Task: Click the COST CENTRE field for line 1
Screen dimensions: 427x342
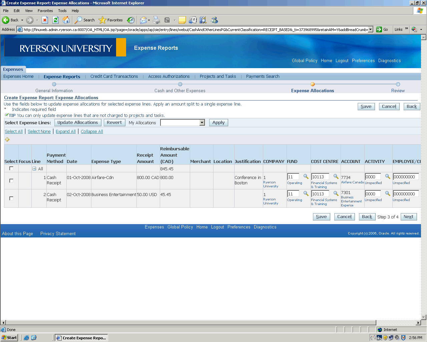Action: (320, 177)
